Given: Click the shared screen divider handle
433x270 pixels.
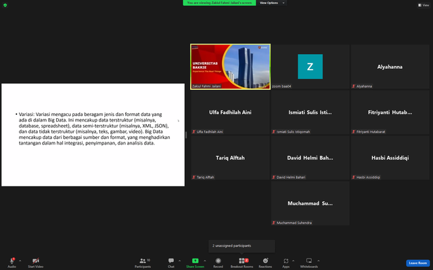Looking at the screenshot, I should tap(186, 135).
